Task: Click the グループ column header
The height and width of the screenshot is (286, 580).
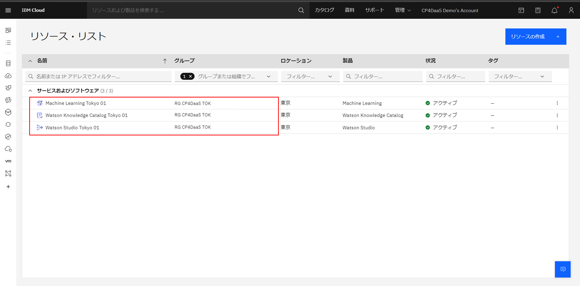Action: tap(185, 61)
